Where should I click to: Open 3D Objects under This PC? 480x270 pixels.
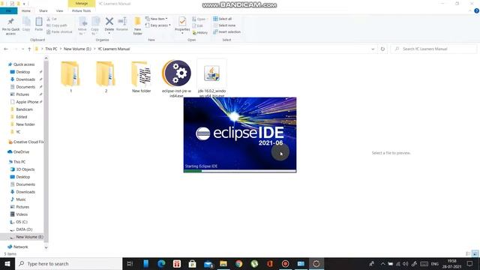(x=25, y=169)
